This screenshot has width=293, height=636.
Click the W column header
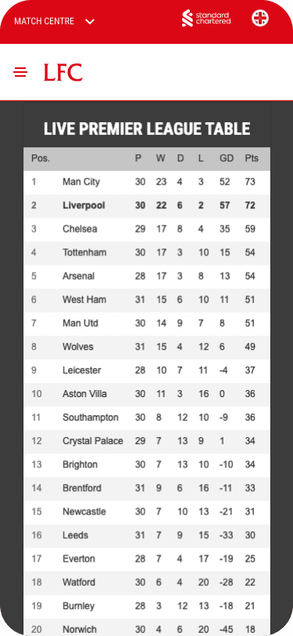tap(161, 158)
